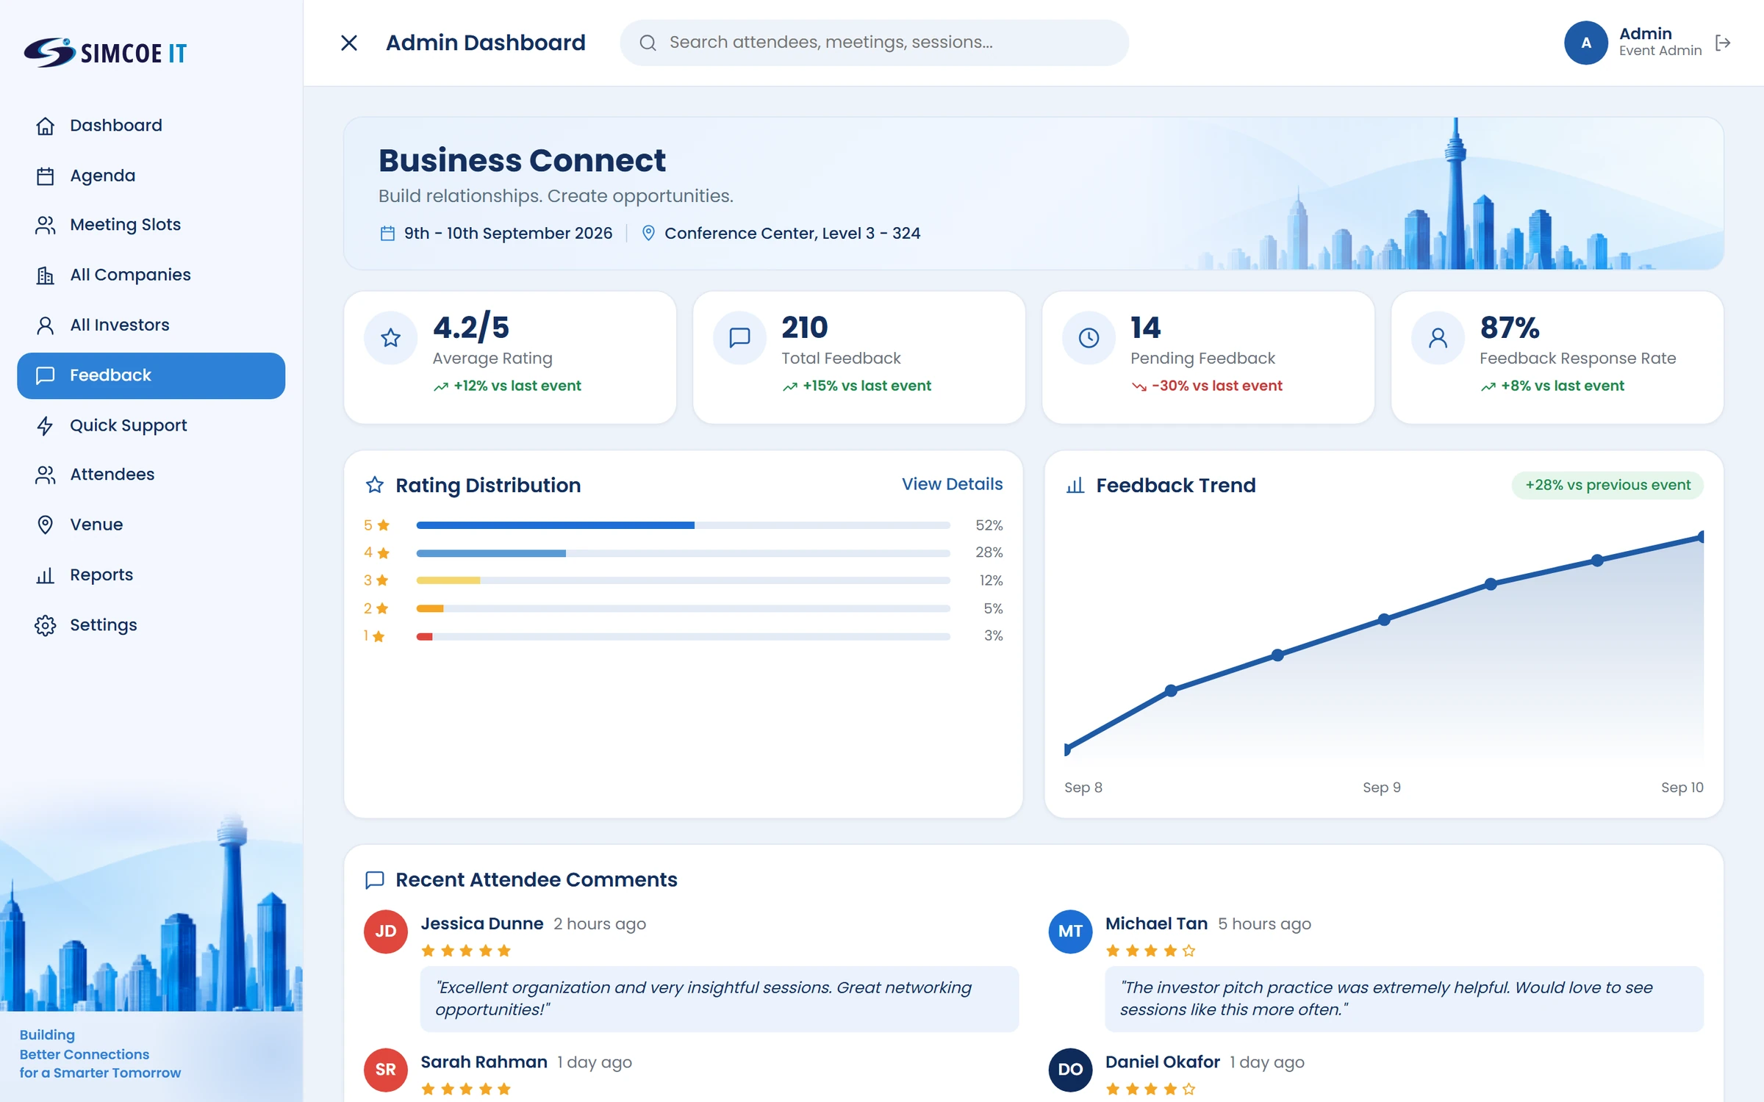Image resolution: width=1764 pixels, height=1102 pixels.
Task: Click the MT avatar of Michael Tan
Action: (1070, 932)
